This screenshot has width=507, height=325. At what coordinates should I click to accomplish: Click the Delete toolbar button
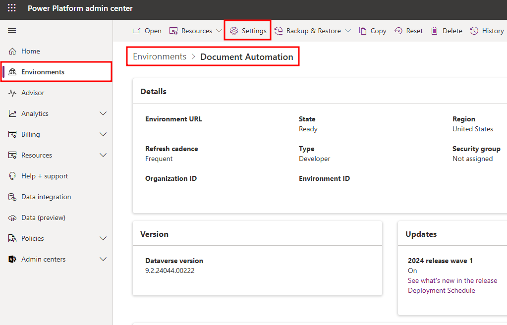pos(447,31)
